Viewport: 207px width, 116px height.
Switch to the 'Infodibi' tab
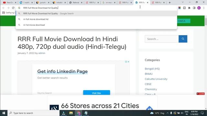[x=59, y=3]
